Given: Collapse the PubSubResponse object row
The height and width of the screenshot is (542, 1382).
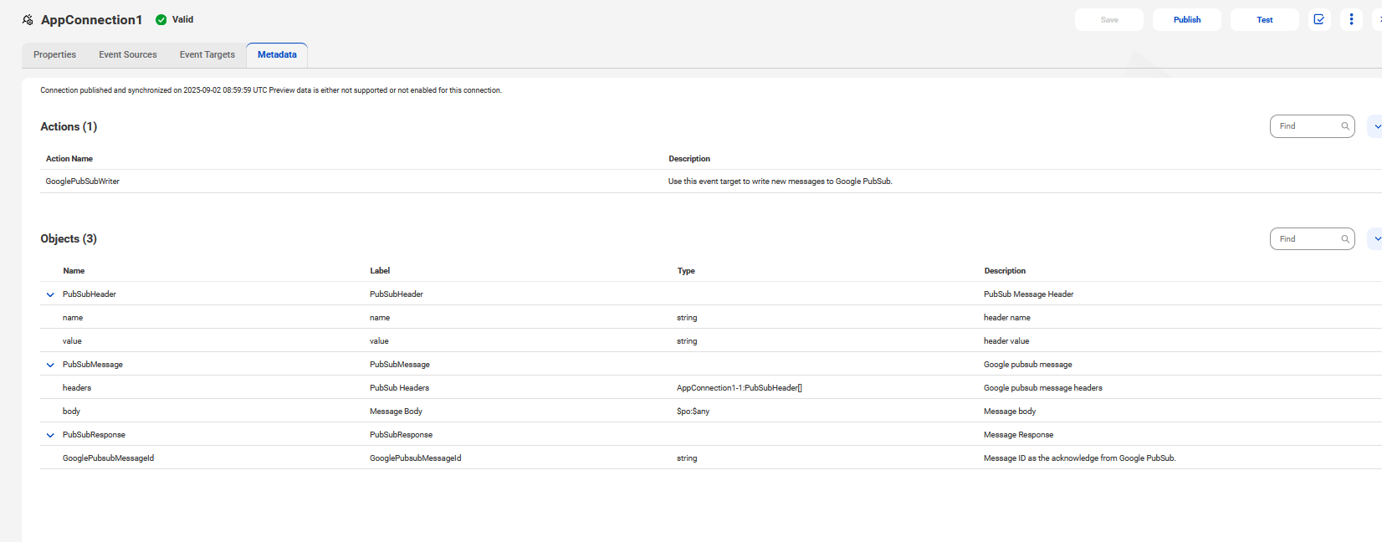Looking at the screenshot, I should 50,435.
